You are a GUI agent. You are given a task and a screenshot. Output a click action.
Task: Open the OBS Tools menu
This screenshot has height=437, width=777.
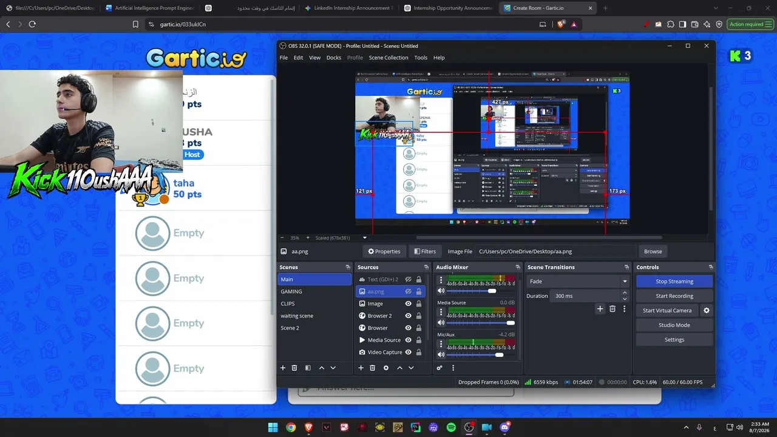(421, 58)
